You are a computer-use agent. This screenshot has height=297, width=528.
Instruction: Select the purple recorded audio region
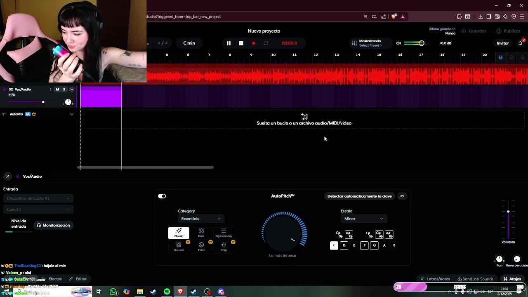(101, 96)
